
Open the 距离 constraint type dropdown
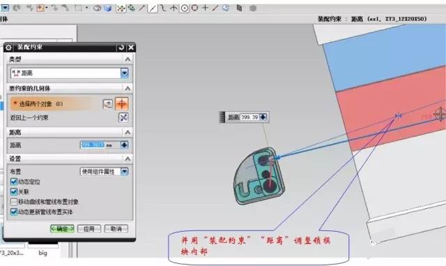click(124, 73)
